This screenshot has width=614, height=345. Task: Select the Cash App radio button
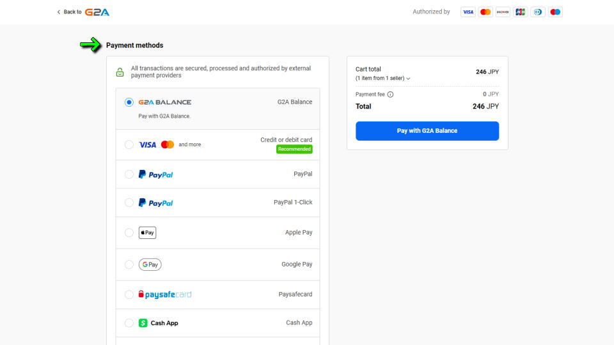coord(129,323)
